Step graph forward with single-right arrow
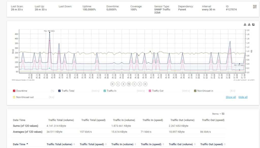260x148 pixels. (140, 84)
